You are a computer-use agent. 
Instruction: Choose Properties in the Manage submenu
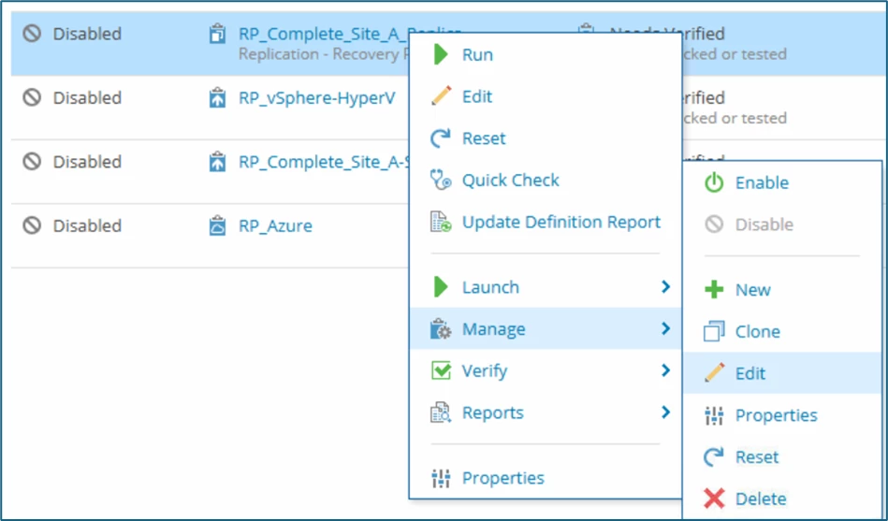coord(776,415)
